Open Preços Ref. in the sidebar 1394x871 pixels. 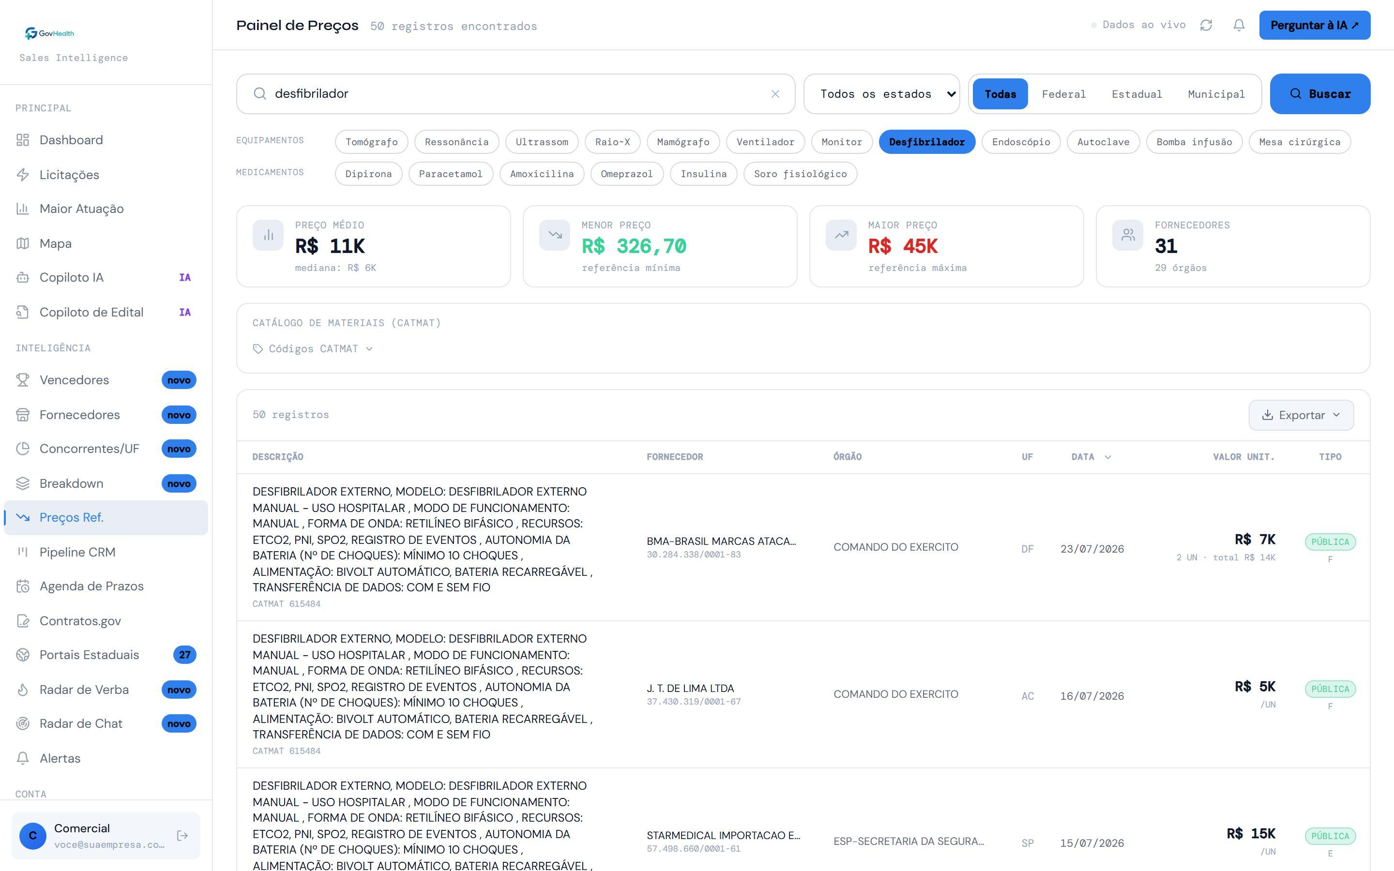point(106,518)
